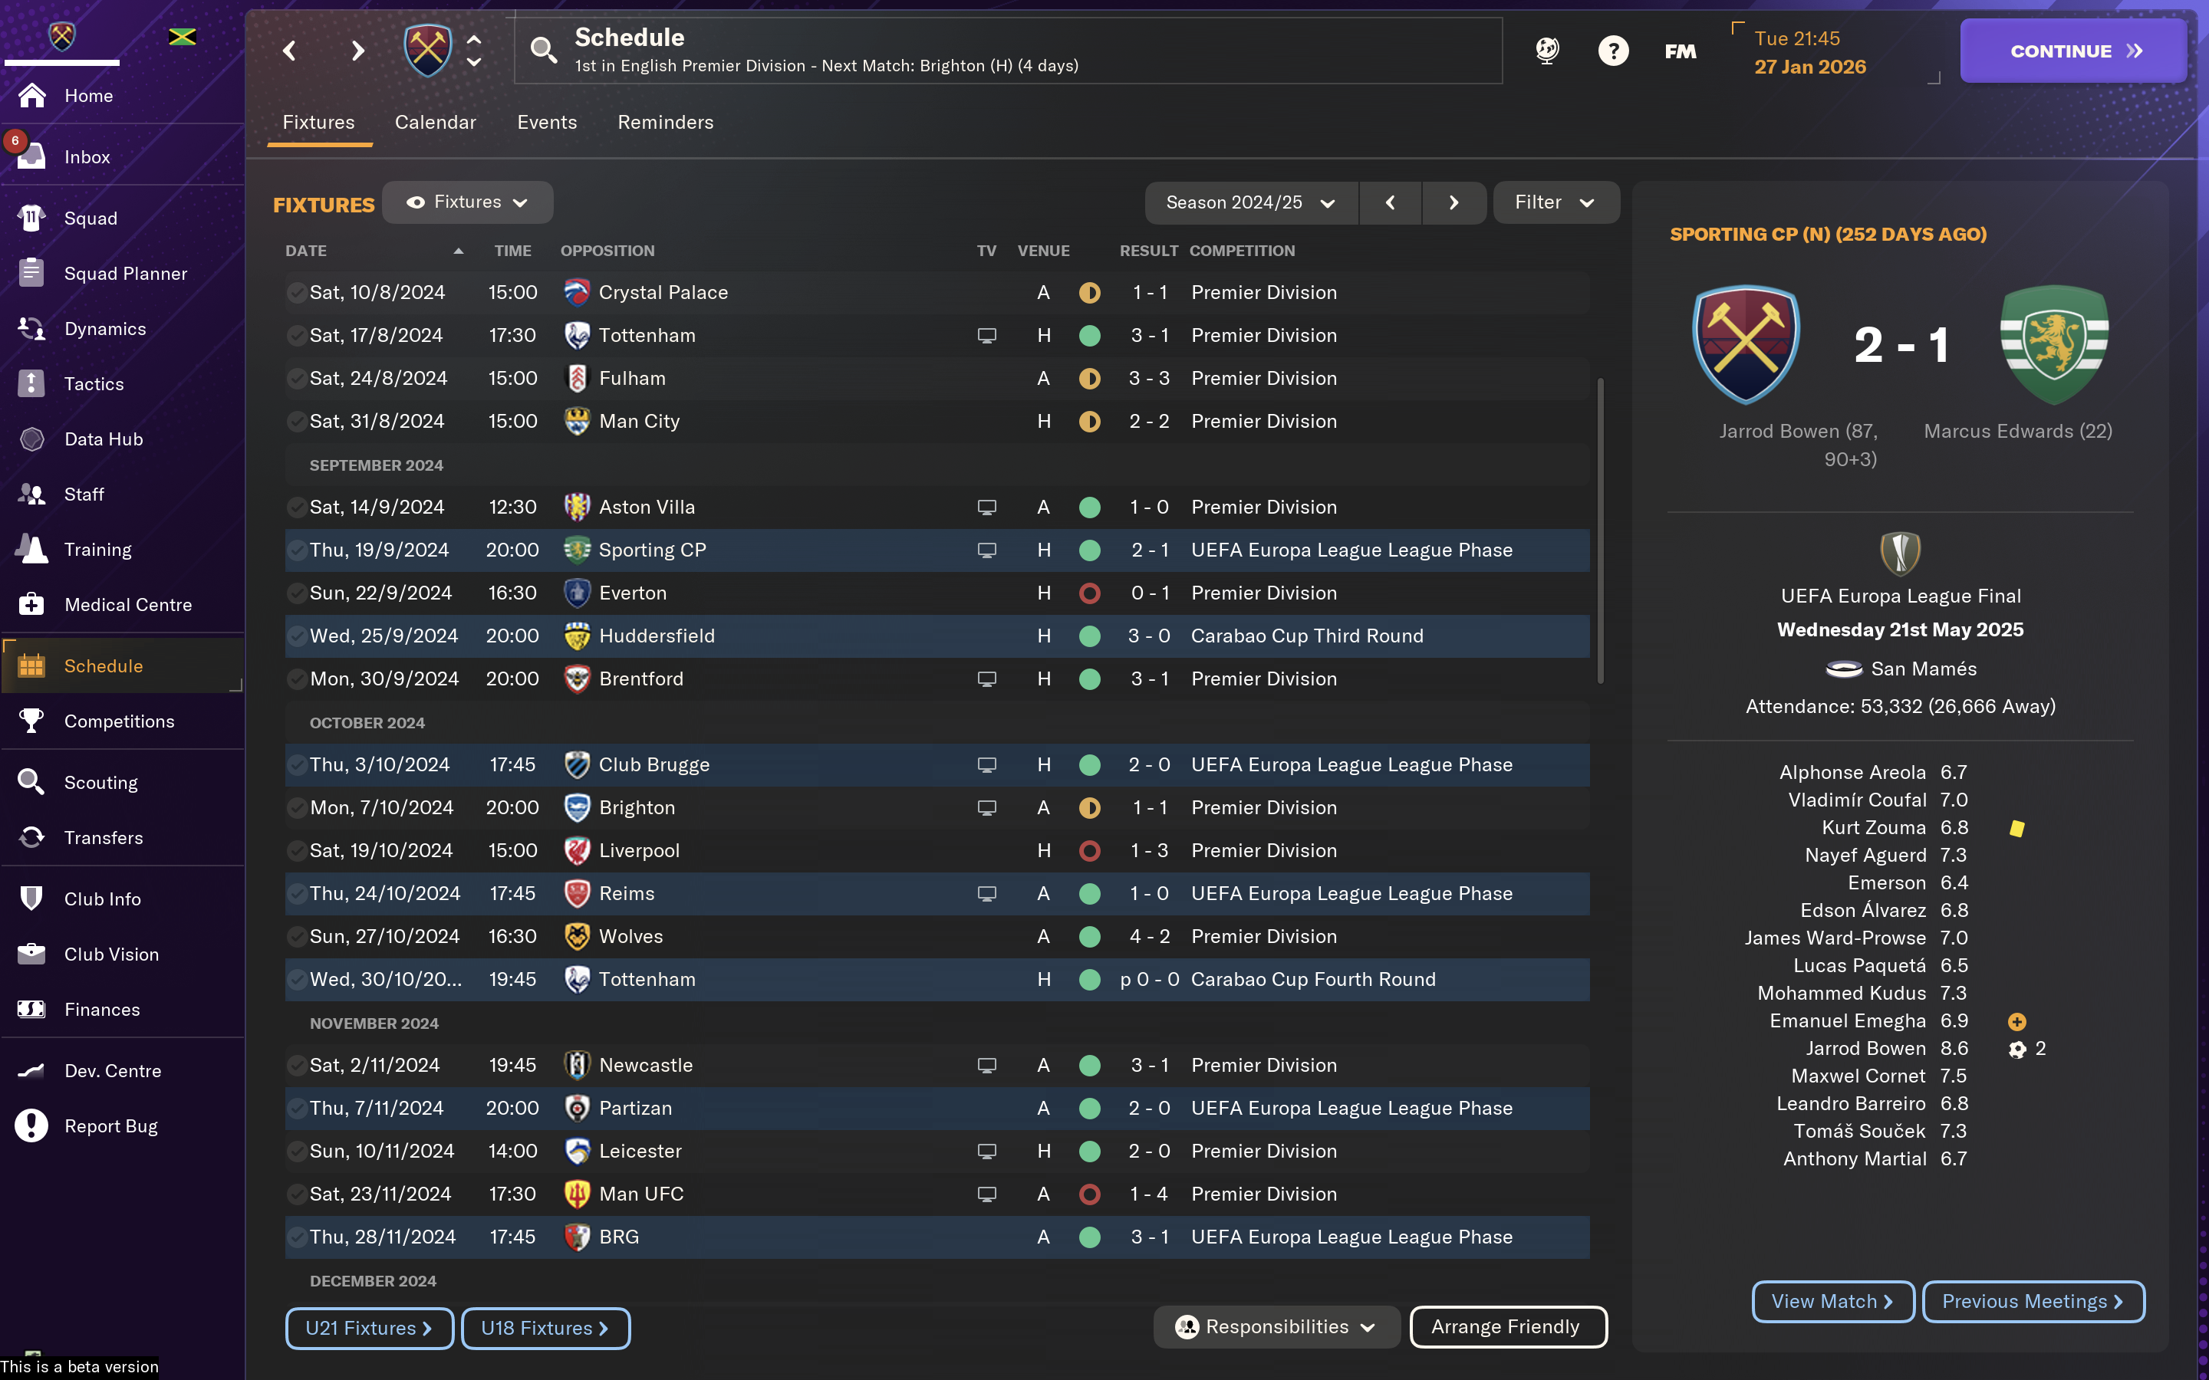
Task: Expand the Responsibilities dropdown
Action: tap(1276, 1327)
